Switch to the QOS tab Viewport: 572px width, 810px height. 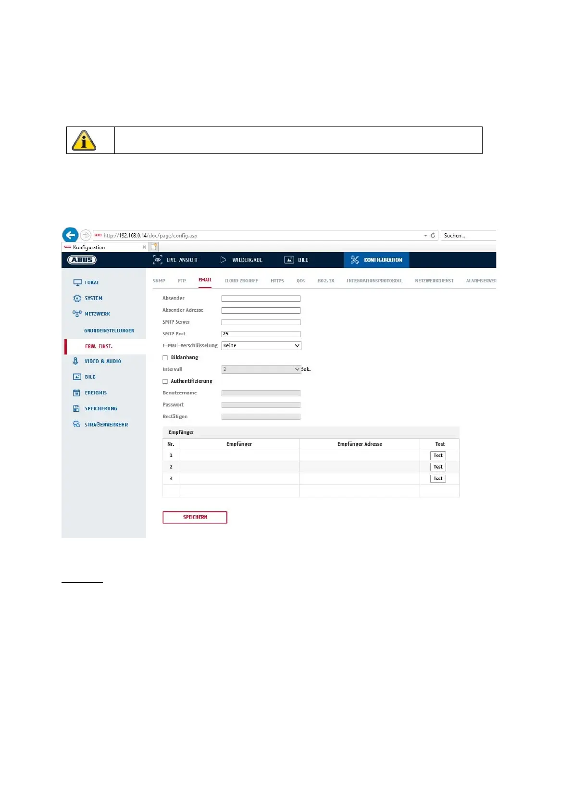tap(301, 281)
